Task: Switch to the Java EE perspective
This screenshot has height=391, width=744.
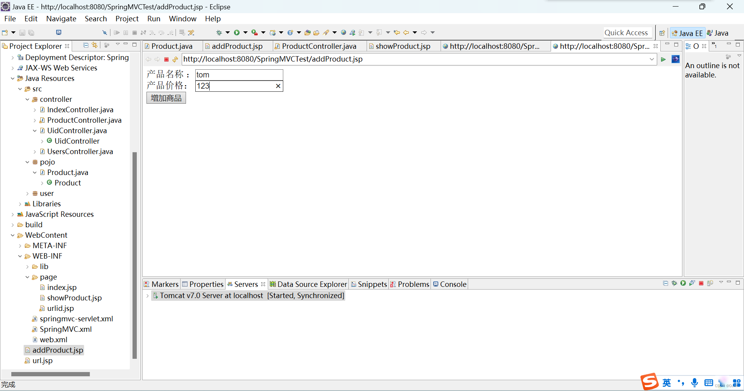Action: pyautogui.click(x=687, y=33)
